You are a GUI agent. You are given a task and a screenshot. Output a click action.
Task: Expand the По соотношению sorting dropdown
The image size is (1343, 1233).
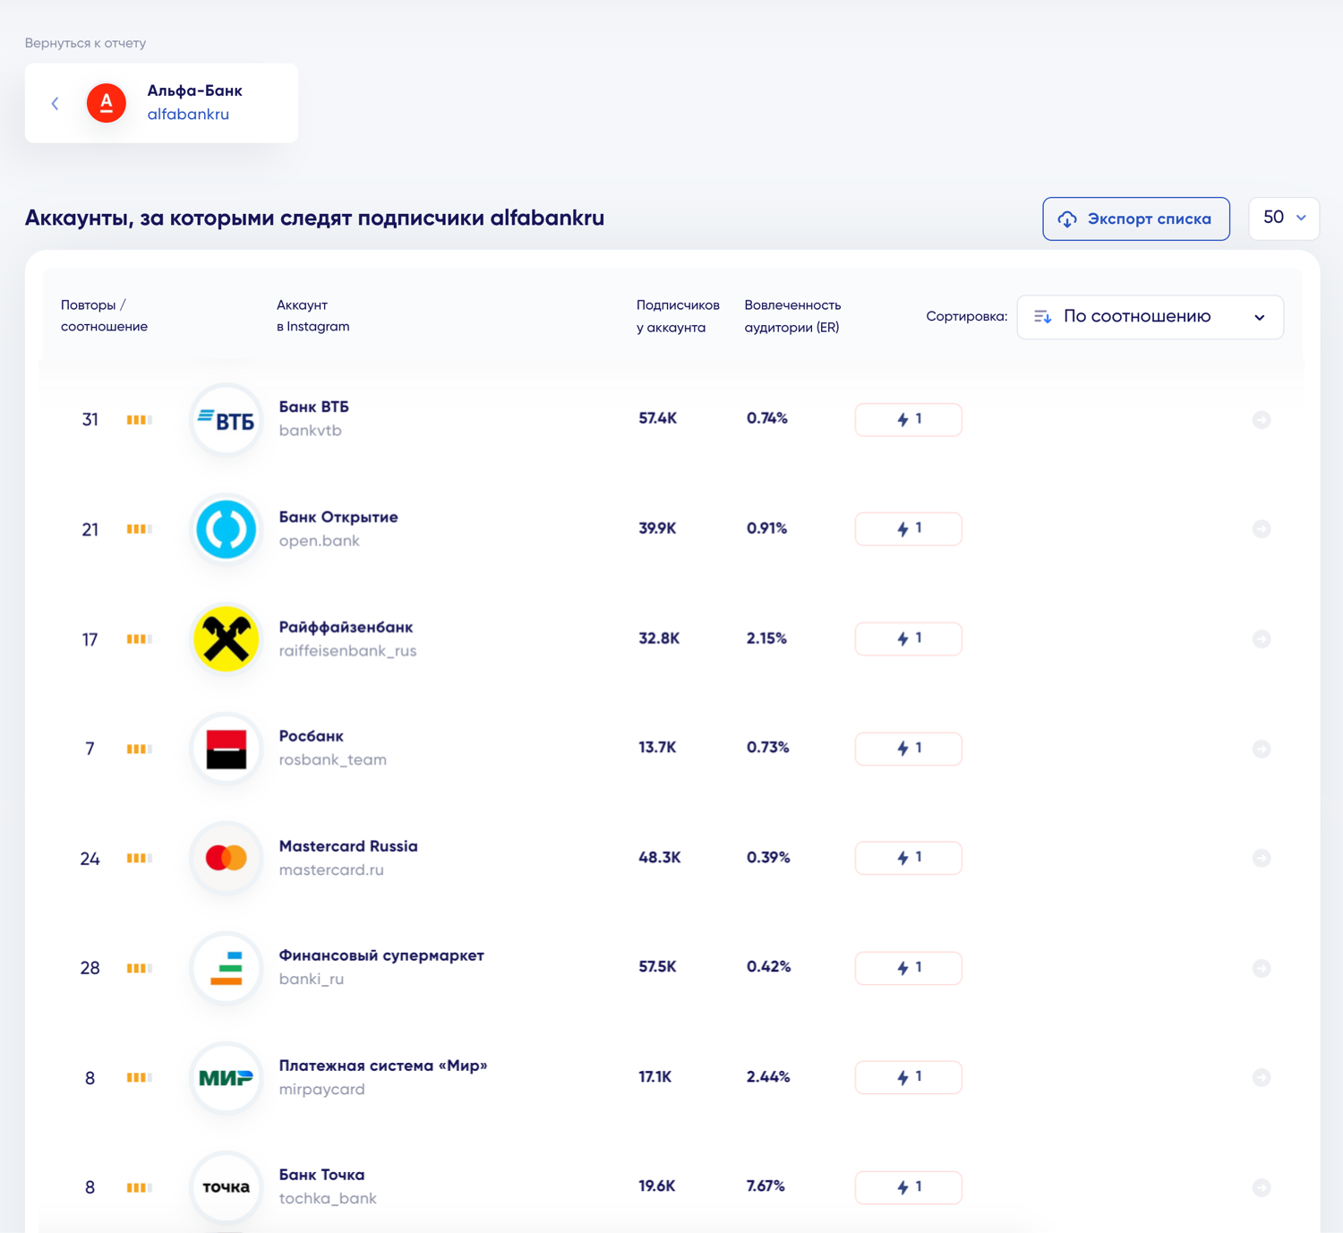point(1151,317)
